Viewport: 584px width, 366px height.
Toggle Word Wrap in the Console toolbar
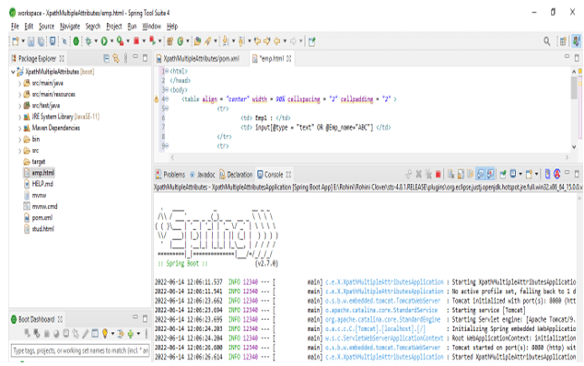[471, 174]
